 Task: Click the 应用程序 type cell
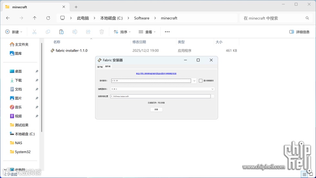click(184, 51)
